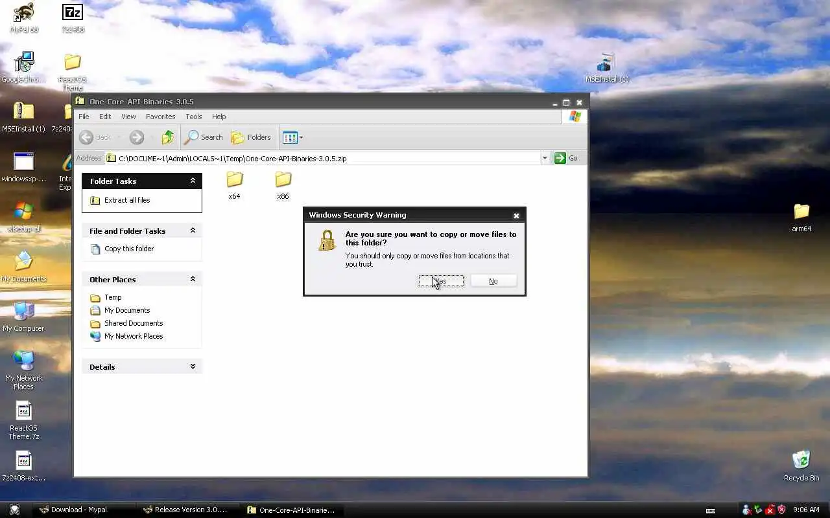Open the View menu
The width and height of the screenshot is (830, 518).
tap(128, 117)
